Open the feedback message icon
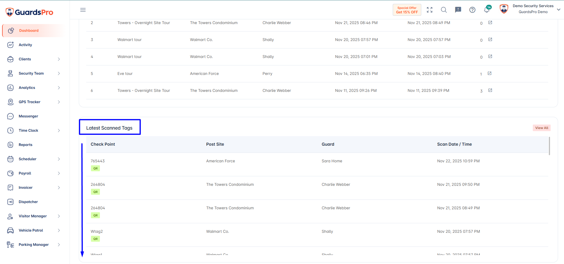Screen dimensions: 564x264 pyautogui.click(x=458, y=10)
